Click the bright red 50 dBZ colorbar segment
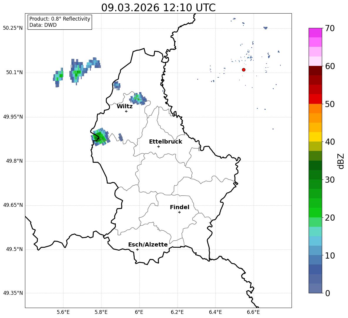Screen dimensions: 348x318 (x=315, y=99)
